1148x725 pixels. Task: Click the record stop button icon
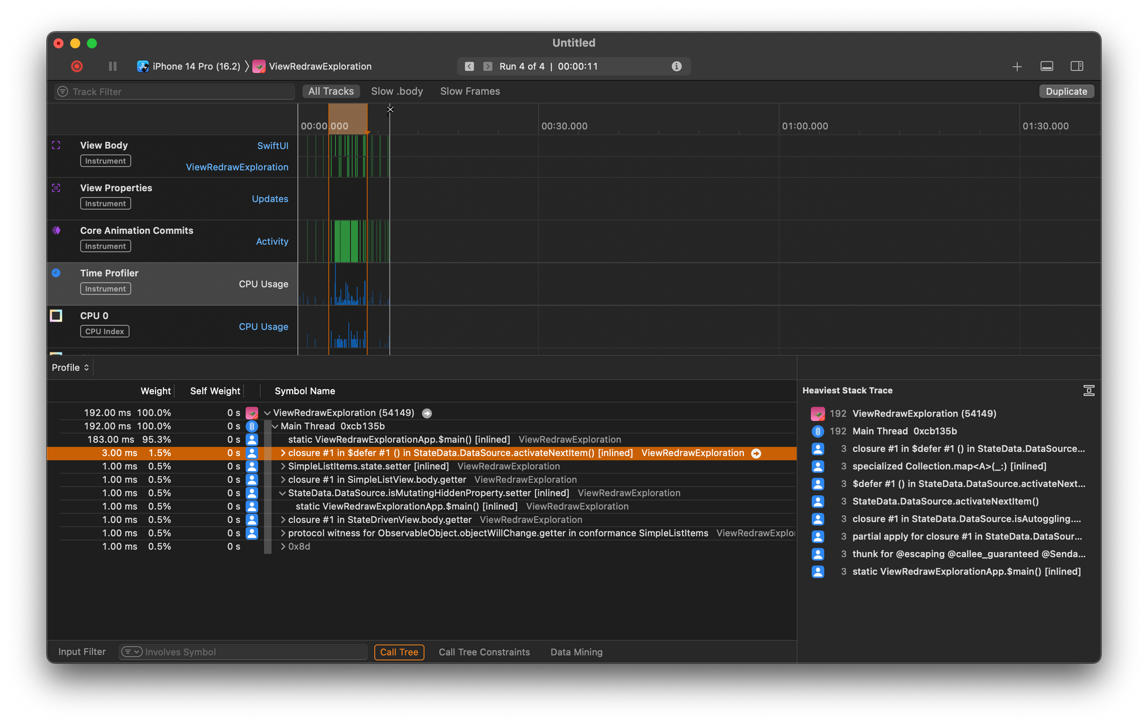pyautogui.click(x=76, y=66)
